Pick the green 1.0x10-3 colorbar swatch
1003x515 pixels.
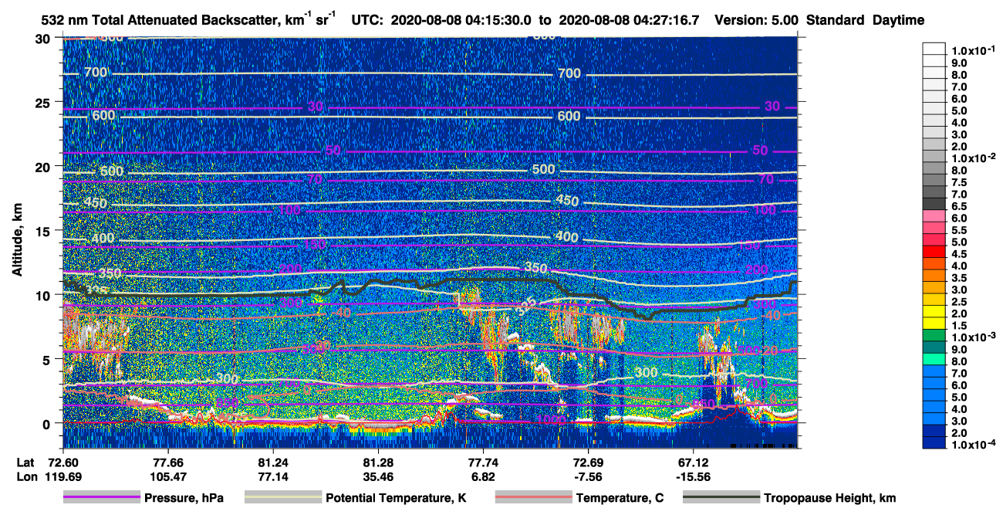coord(934,337)
